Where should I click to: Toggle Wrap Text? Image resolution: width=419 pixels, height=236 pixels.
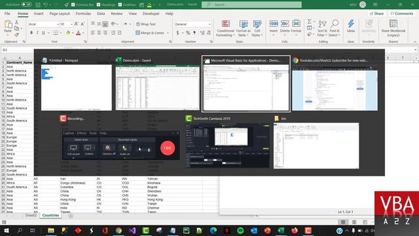(x=146, y=24)
